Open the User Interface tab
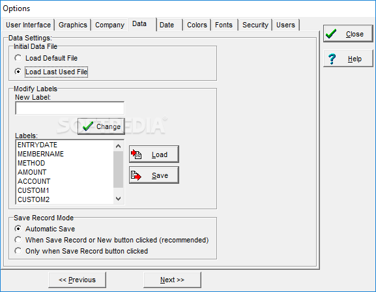376x292 pixels. 28,25
